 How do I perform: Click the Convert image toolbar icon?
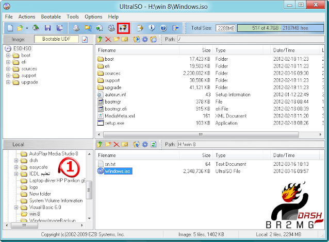pyautogui.click(x=100, y=28)
